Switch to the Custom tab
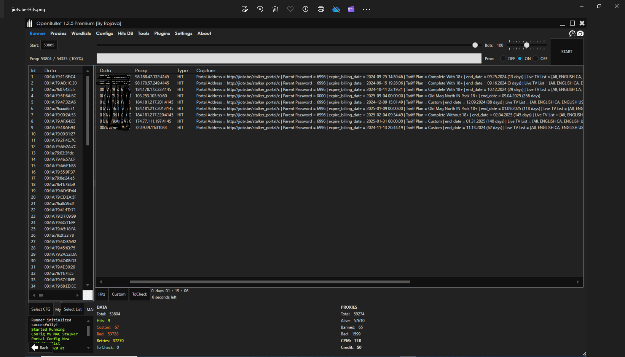The width and height of the screenshot is (625, 357). click(x=119, y=294)
